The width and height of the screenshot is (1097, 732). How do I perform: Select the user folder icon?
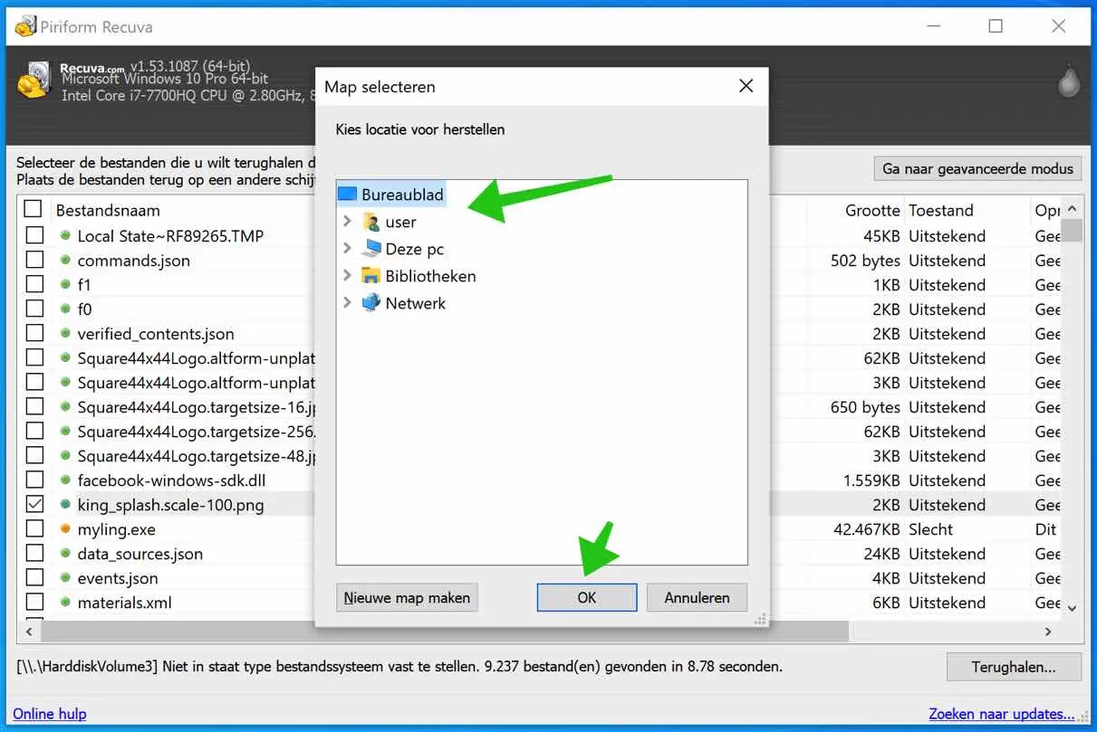click(371, 222)
